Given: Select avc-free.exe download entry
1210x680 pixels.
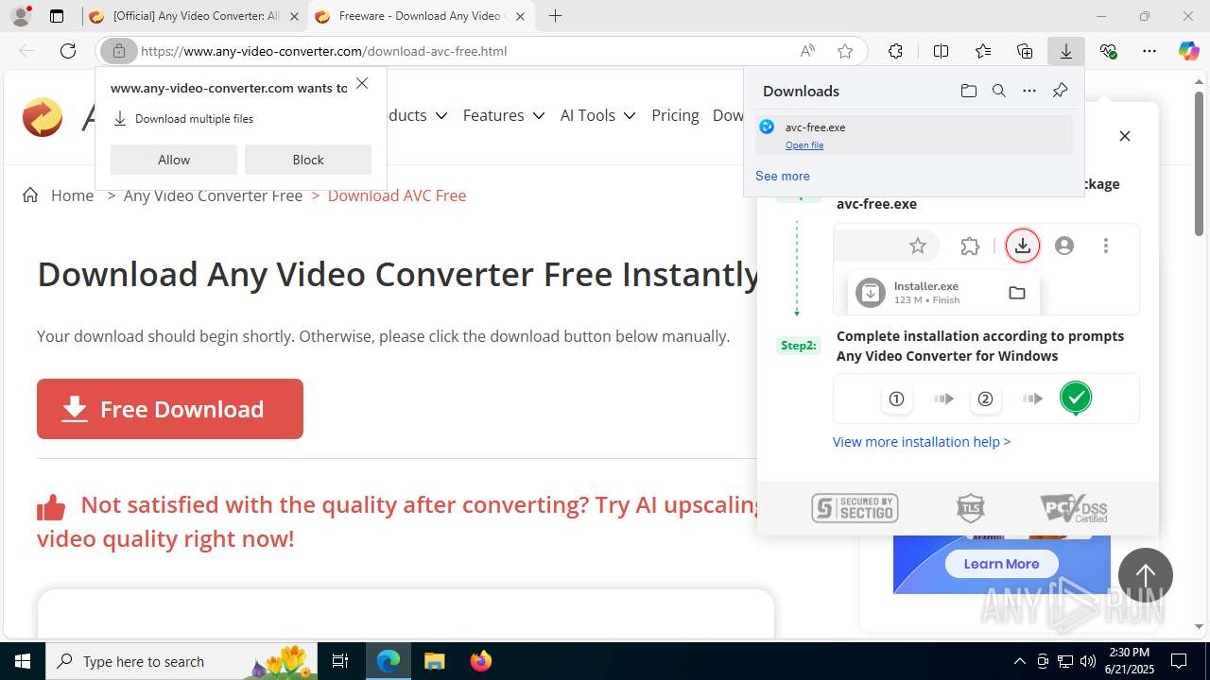Looking at the screenshot, I should (x=913, y=135).
